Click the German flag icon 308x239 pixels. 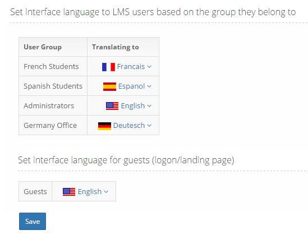point(104,126)
